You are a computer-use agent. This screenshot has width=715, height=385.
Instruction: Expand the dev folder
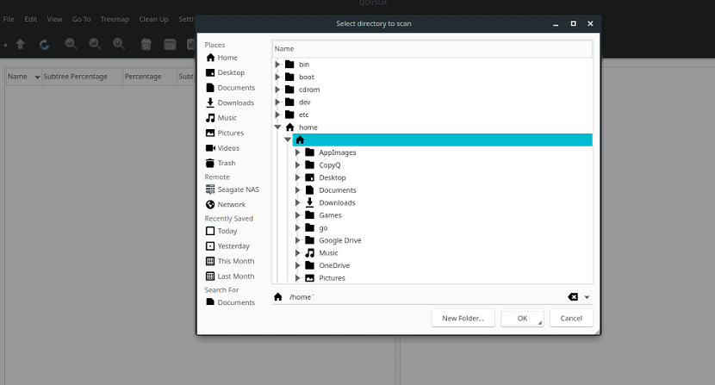click(277, 102)
